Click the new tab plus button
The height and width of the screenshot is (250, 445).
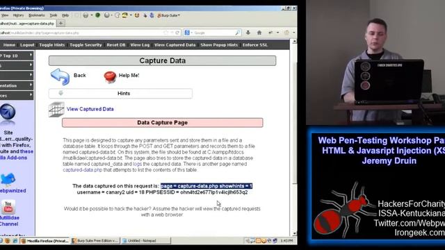(60, 24)
